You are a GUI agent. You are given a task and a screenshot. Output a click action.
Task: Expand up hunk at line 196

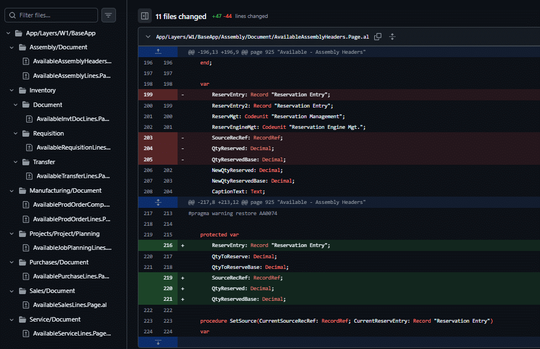[158, 52]
